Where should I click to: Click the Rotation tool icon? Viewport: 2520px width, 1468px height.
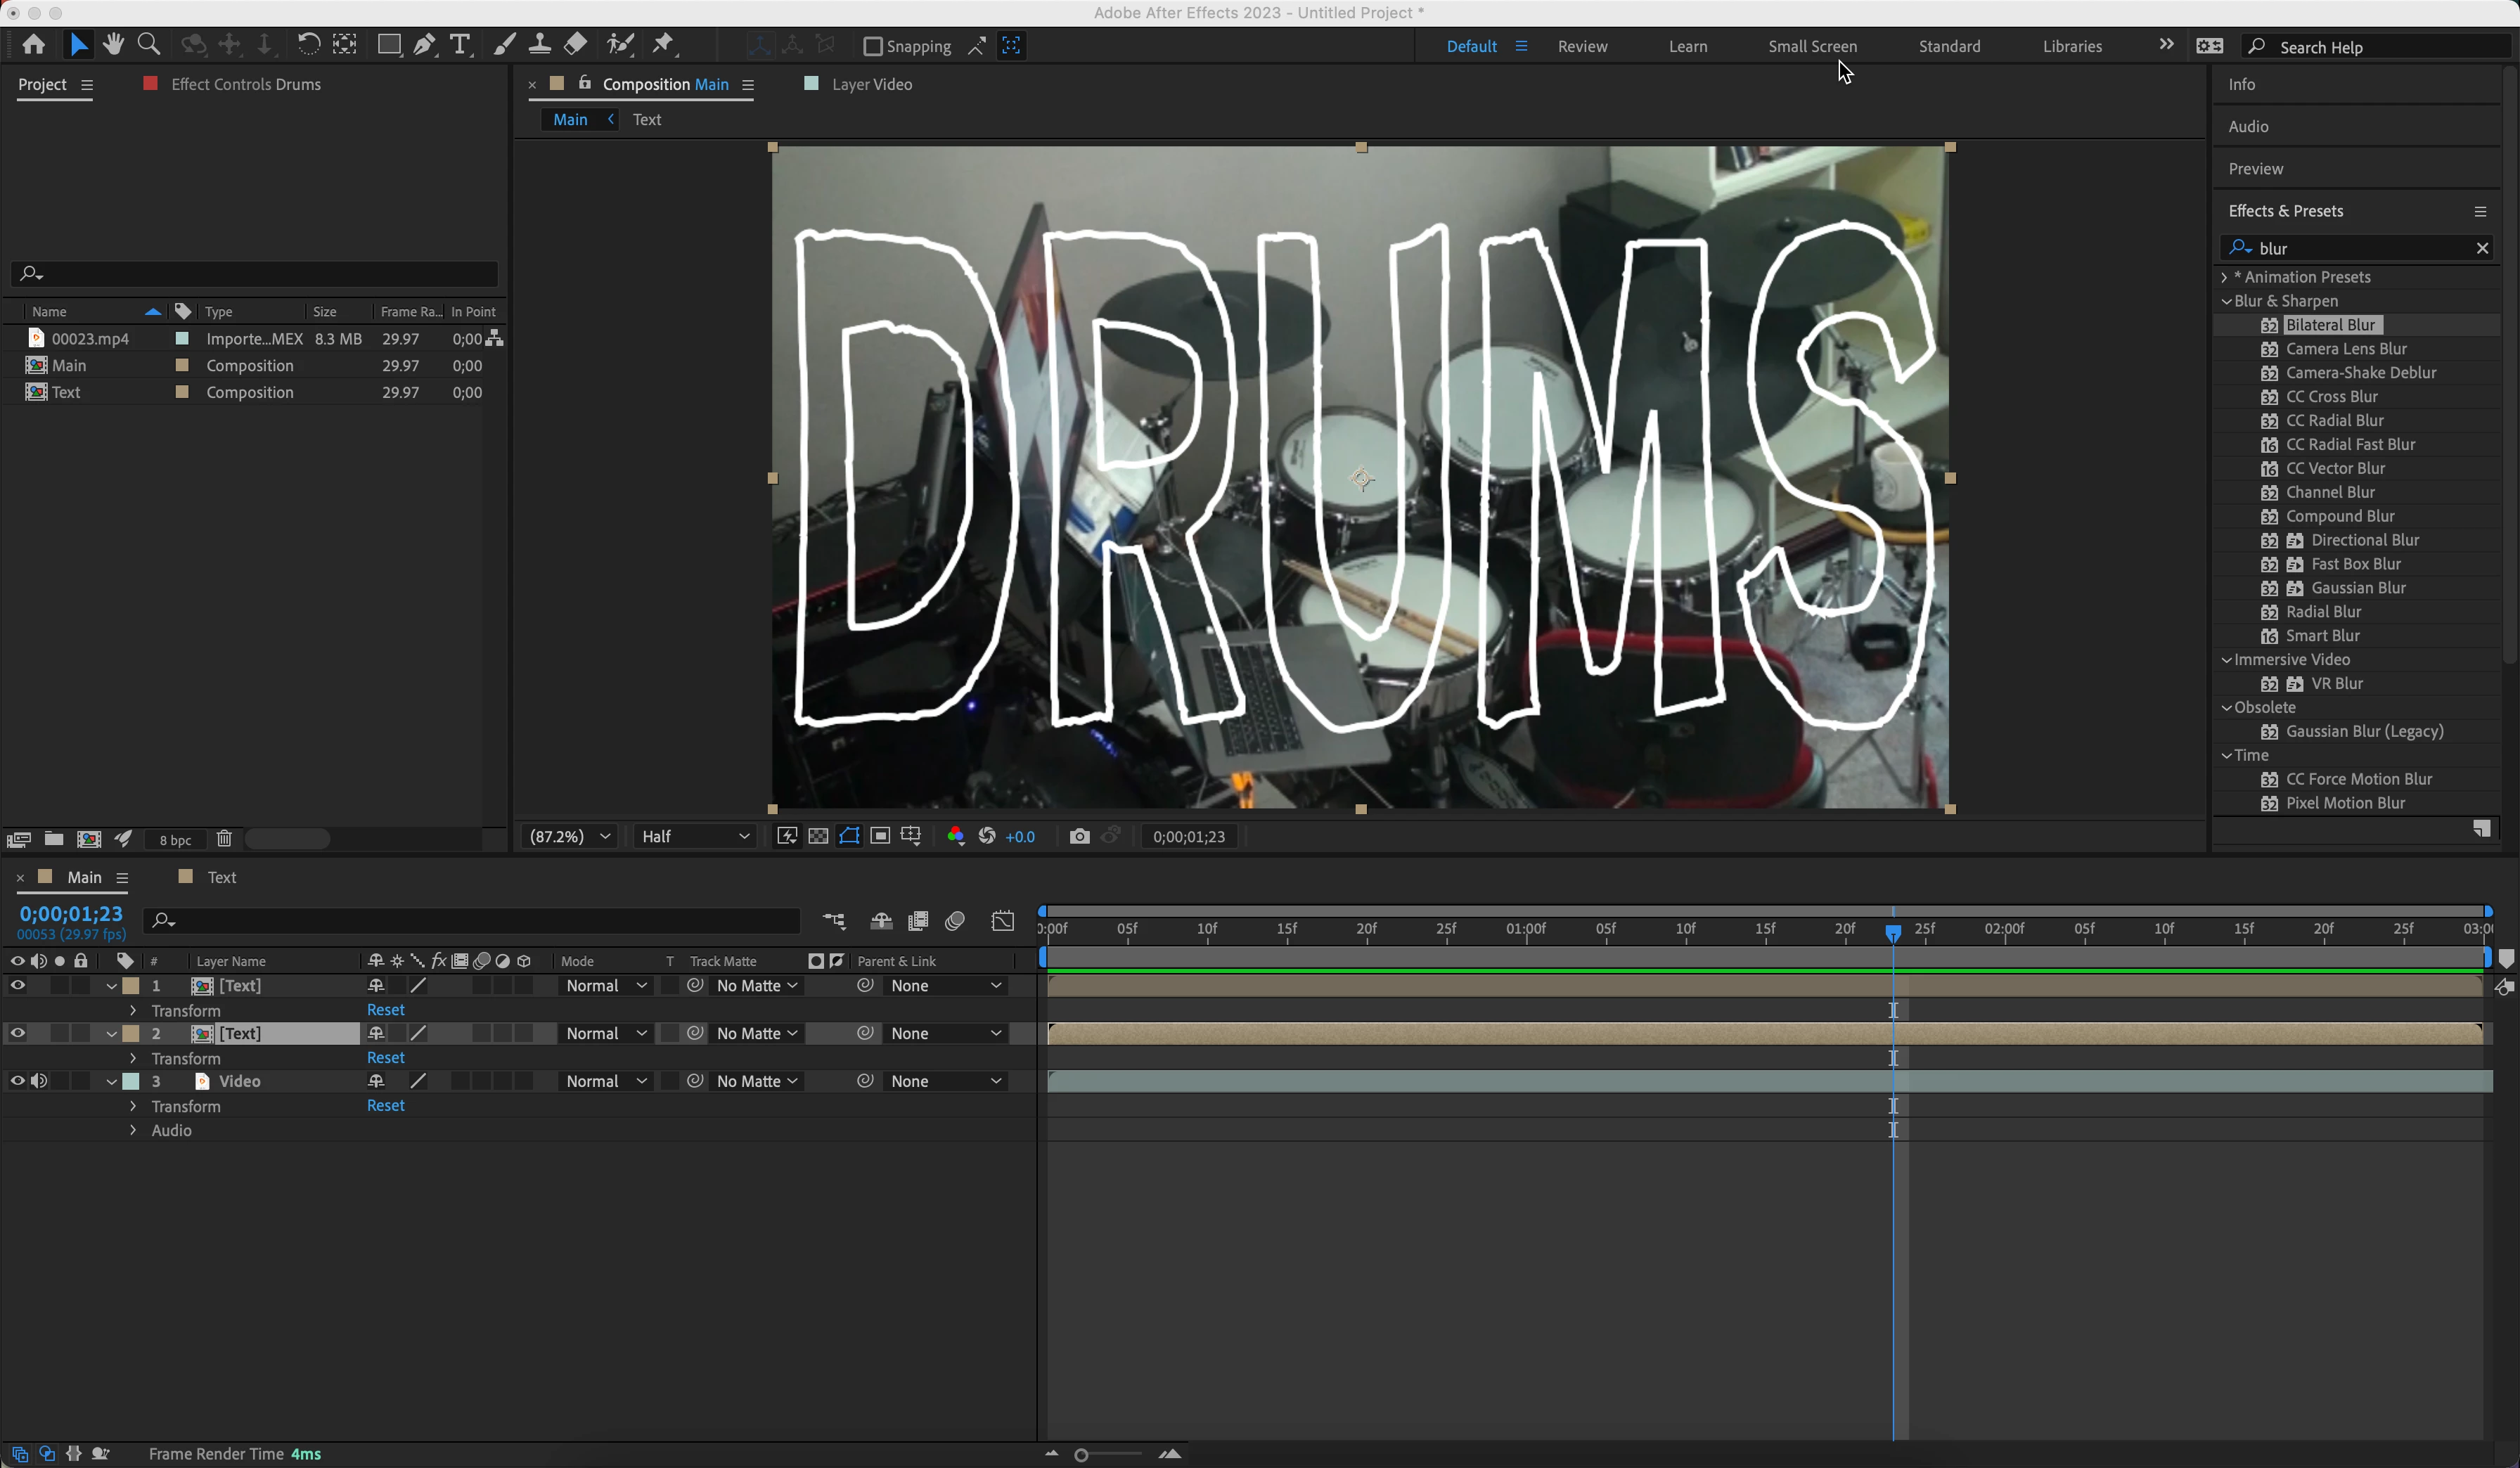point(308,45)
